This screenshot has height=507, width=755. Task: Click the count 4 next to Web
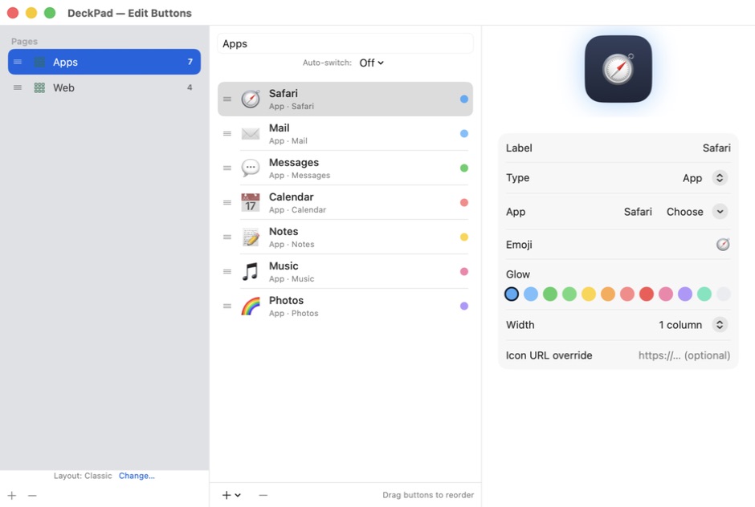(190, 87)
